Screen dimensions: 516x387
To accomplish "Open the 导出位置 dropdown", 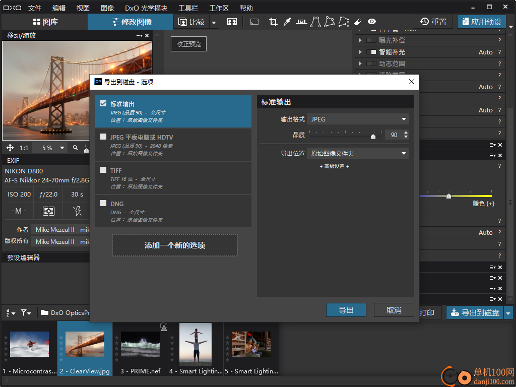I will [358, 153].
